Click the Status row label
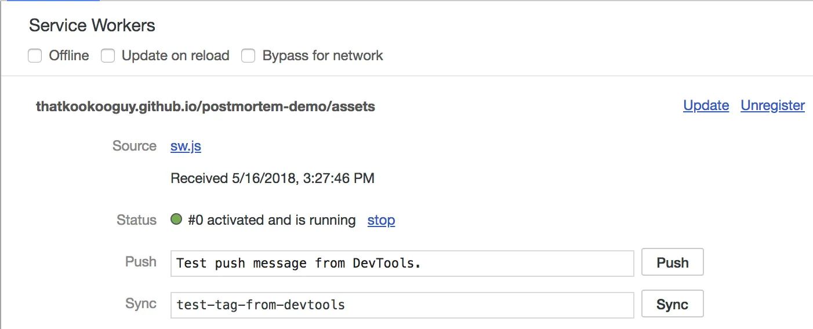Image resolution: width=813 pixels, height=329 pixels. tap(136, 220)
